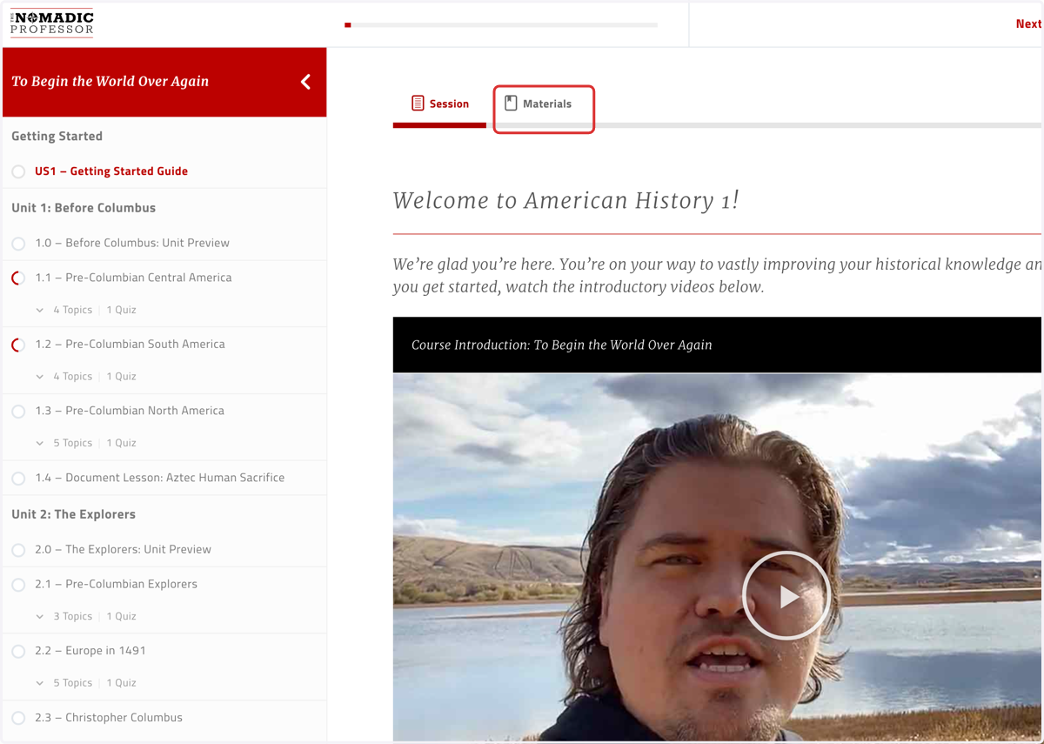Click the Unit 1: Before Columbus header
The height and width of the screenshot is (744, 1044).
click(84, 208)
